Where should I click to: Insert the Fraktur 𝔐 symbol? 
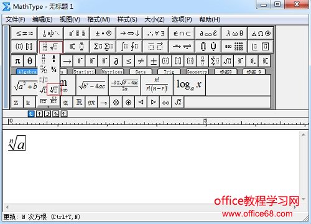coord(91,102)
